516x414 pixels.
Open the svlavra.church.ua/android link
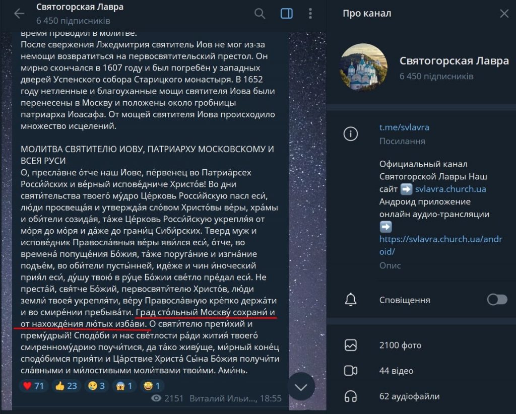[440, 245]
